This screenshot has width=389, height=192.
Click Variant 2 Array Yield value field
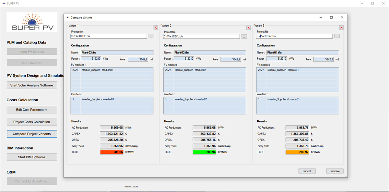205,146
